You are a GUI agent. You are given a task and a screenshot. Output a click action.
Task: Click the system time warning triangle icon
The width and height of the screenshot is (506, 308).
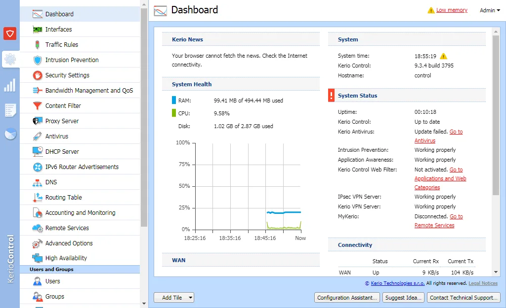coord(444,56)
